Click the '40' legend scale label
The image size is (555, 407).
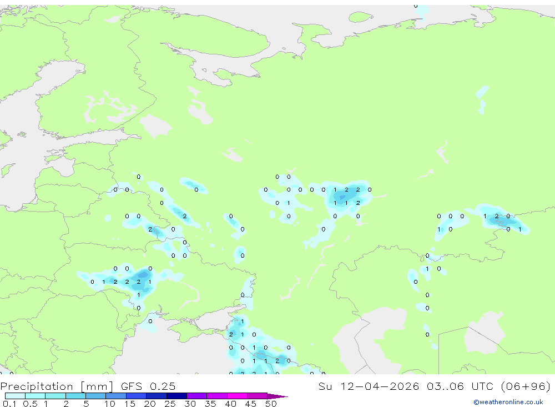[230, 404]
